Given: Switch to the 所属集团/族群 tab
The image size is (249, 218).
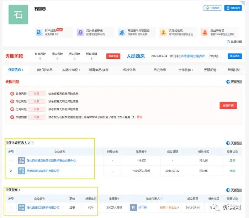Looking at the screenshot, I should click(99, 70).
